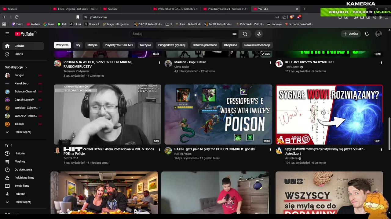Open Brave Rewards triangle icon
This screenshot has width=391, height=219.
[x=298, y=17]
